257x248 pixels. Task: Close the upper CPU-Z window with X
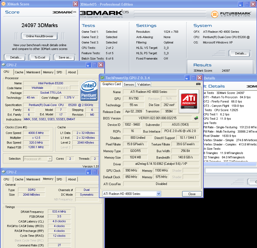click(101, 65)
